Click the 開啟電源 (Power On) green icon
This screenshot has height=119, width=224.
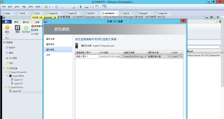[26, 28]
